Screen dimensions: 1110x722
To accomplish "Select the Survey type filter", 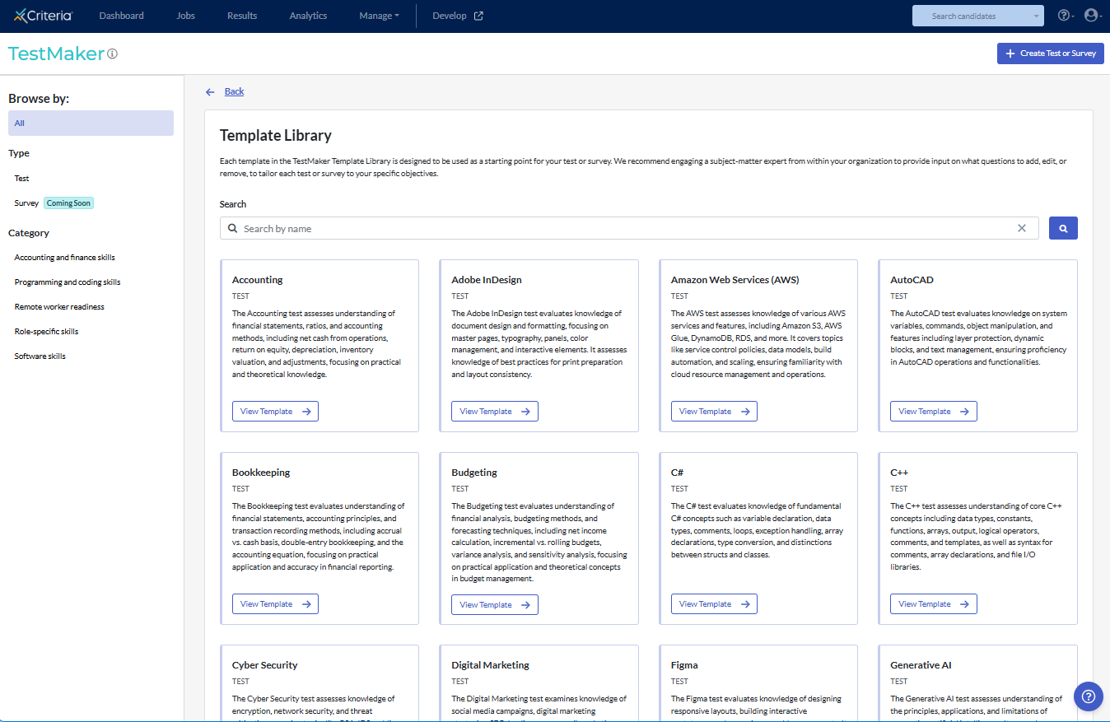I will (x=26, y=203).
